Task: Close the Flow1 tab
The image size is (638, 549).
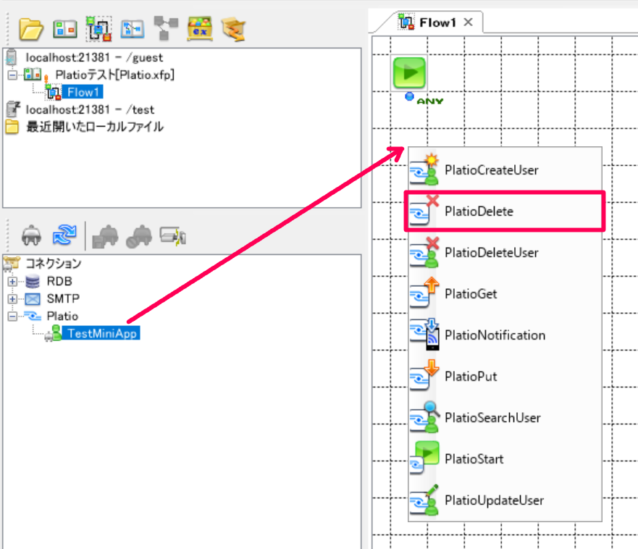Action: click(469, 22)
